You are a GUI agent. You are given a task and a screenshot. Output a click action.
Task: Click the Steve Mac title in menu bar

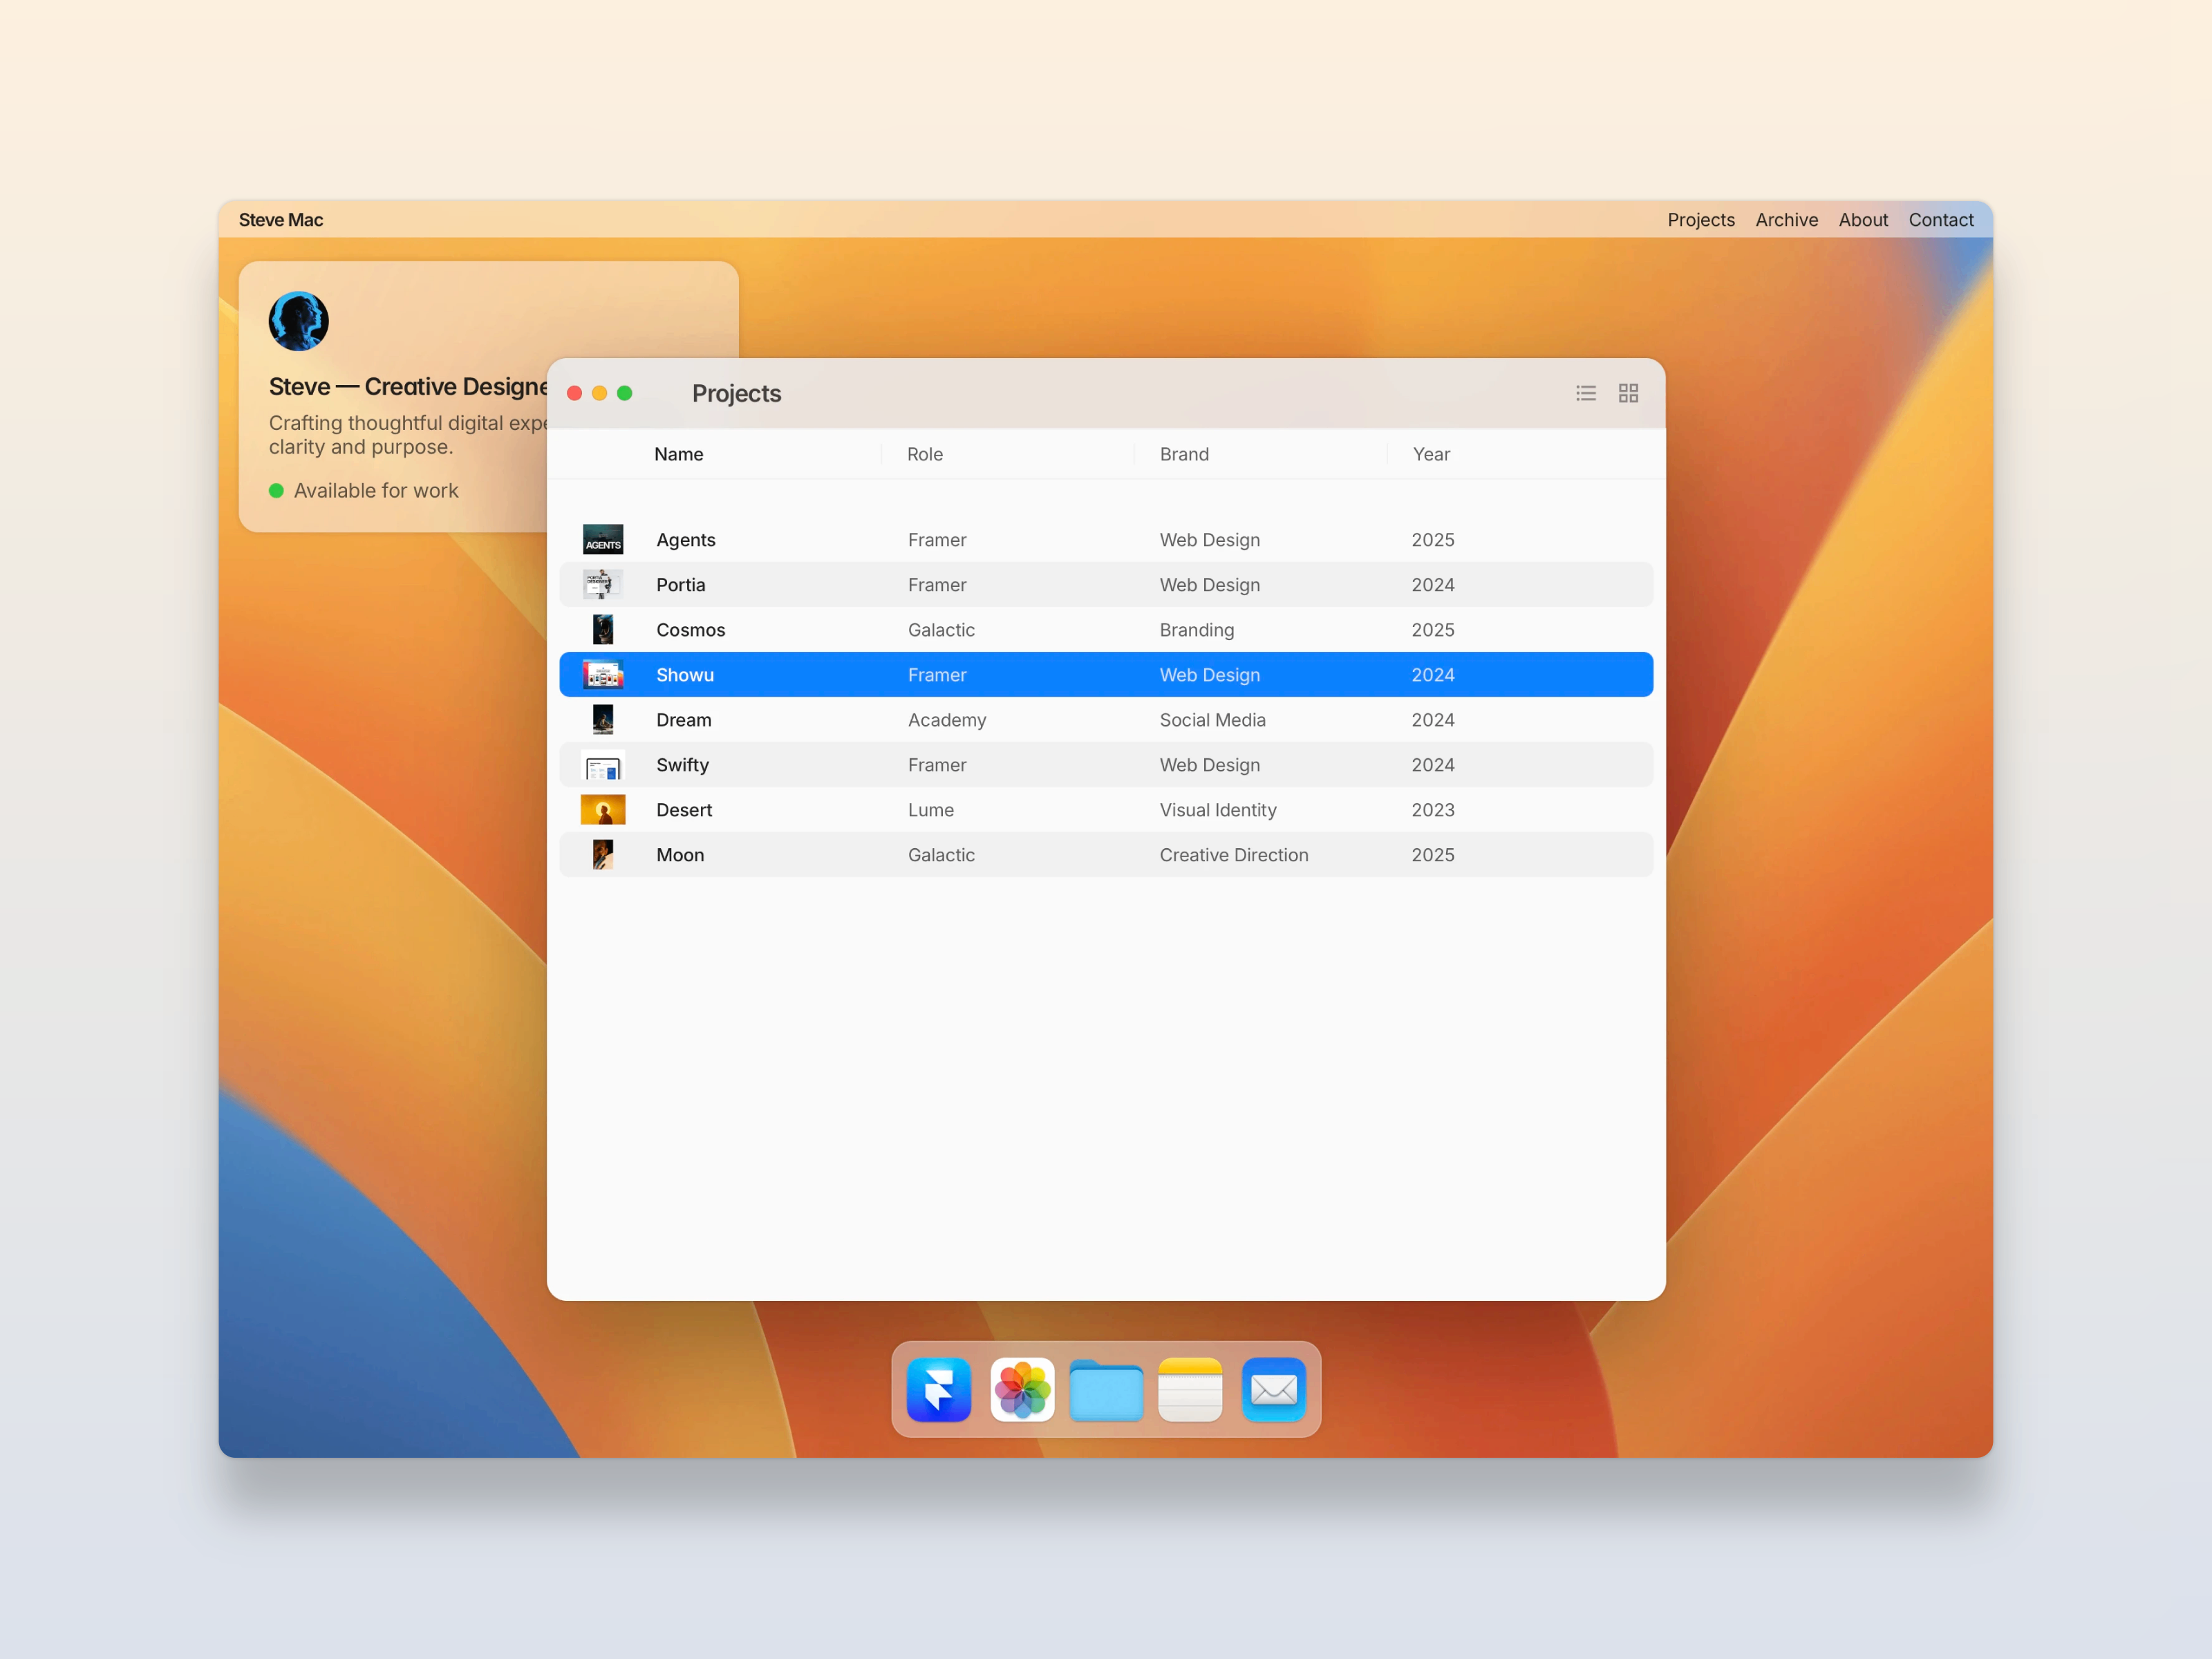(281, 220)
